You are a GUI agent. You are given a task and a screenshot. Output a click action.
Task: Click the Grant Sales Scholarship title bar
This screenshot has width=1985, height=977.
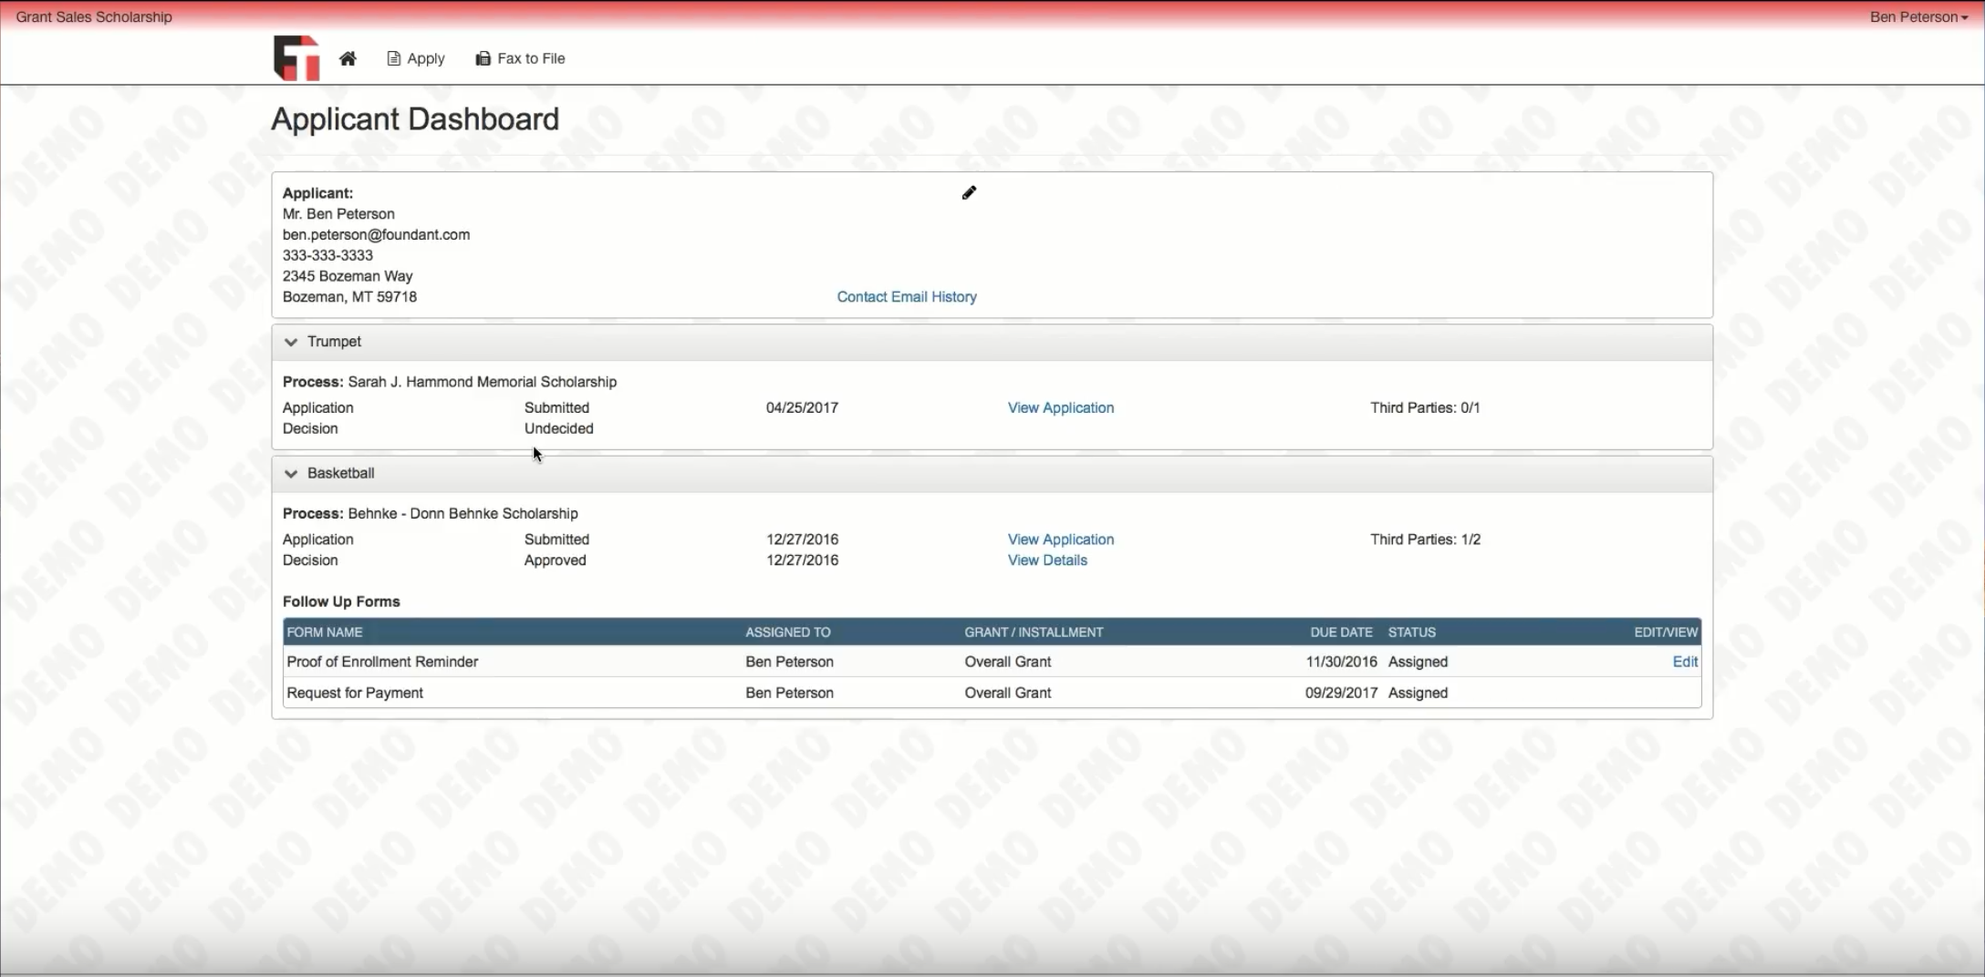pos(93,16)
